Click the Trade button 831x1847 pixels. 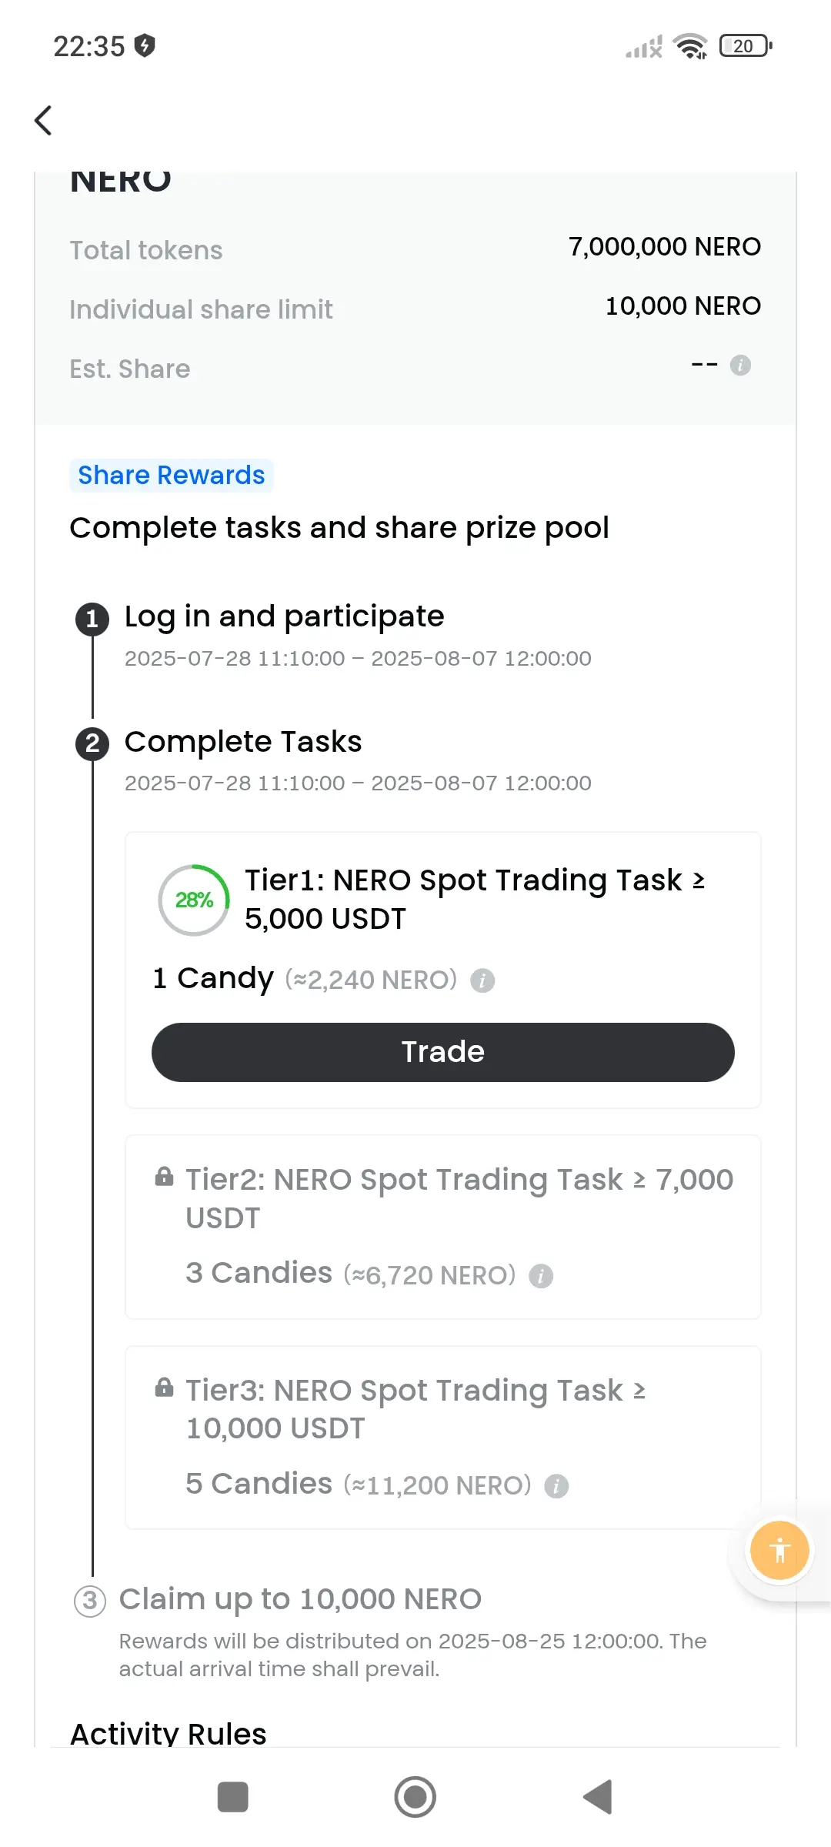(x=443, y=1052)
